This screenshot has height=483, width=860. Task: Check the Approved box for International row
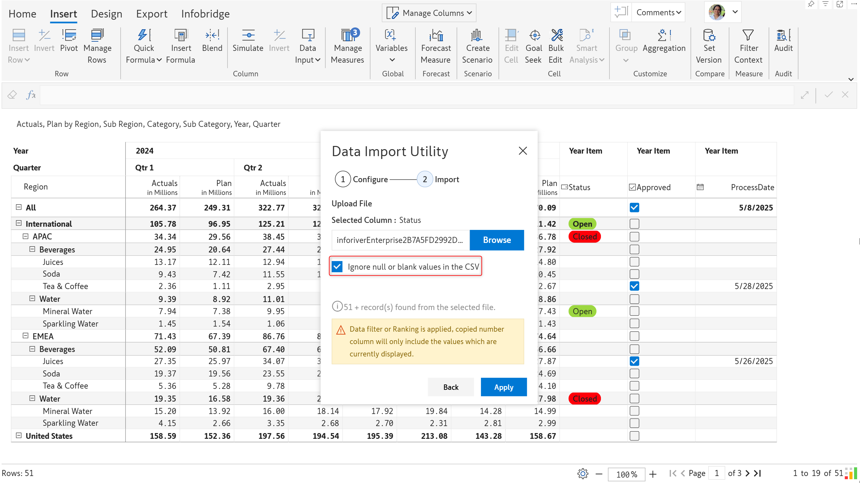point(634,224)
